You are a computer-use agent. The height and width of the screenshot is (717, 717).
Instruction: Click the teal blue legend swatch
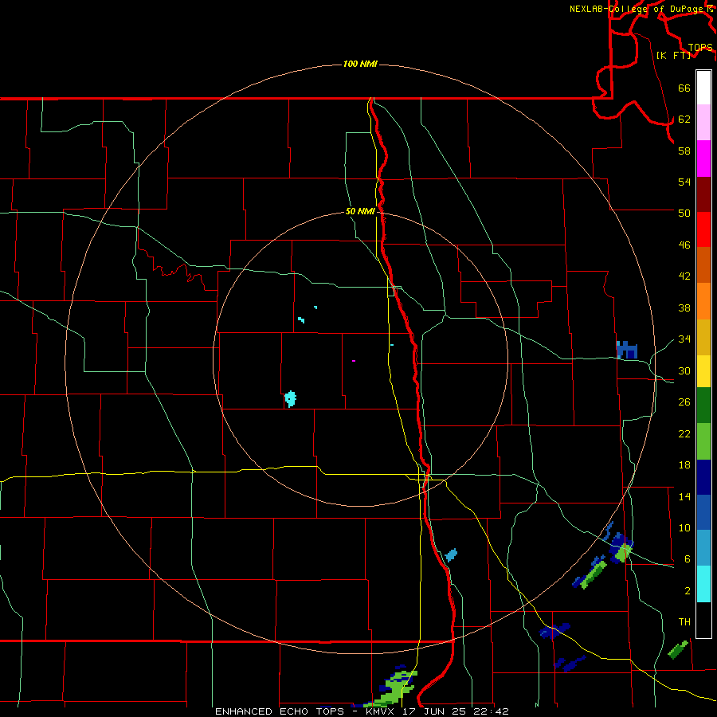[x=703, y=548]
